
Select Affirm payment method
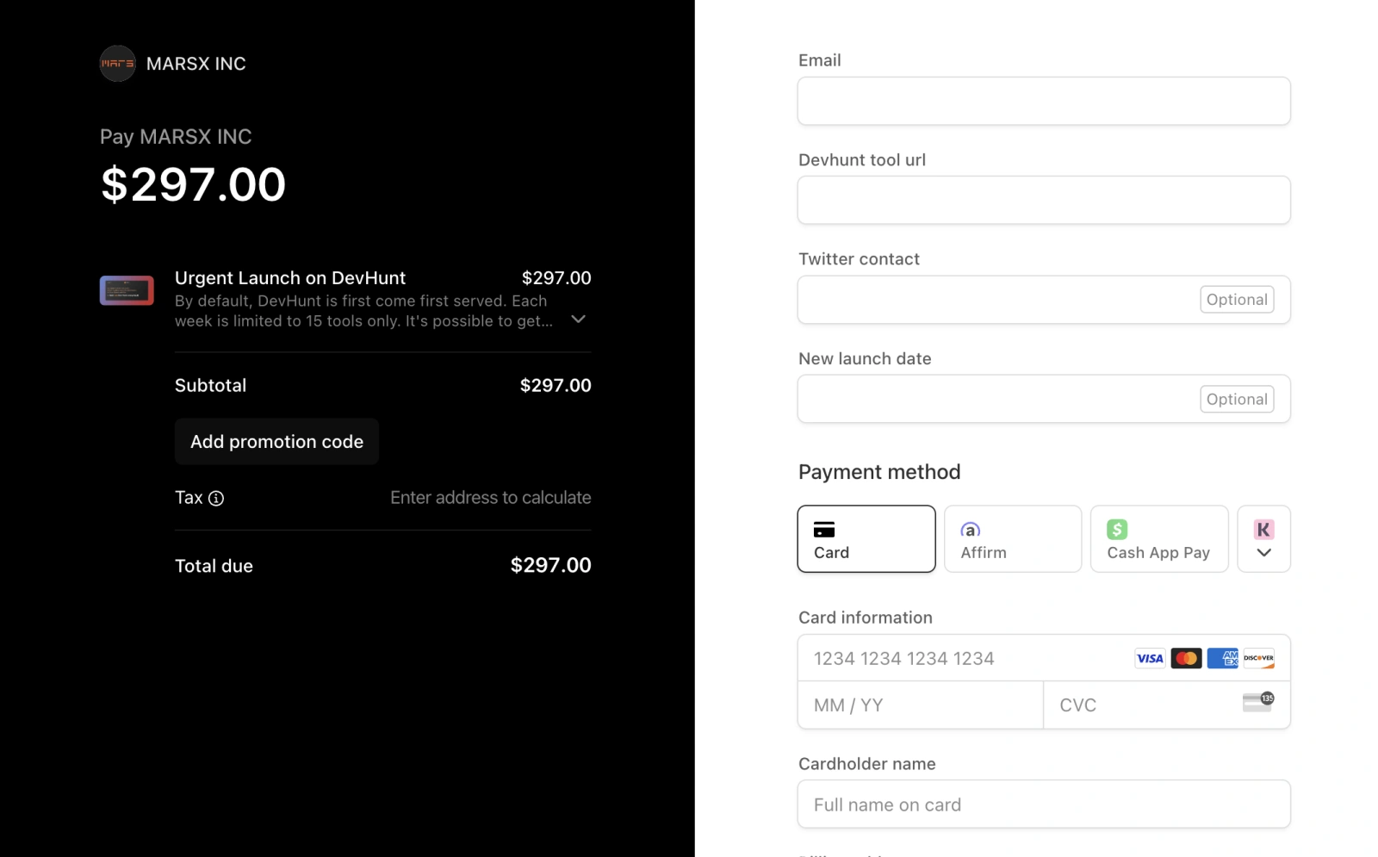(1012, 539)
